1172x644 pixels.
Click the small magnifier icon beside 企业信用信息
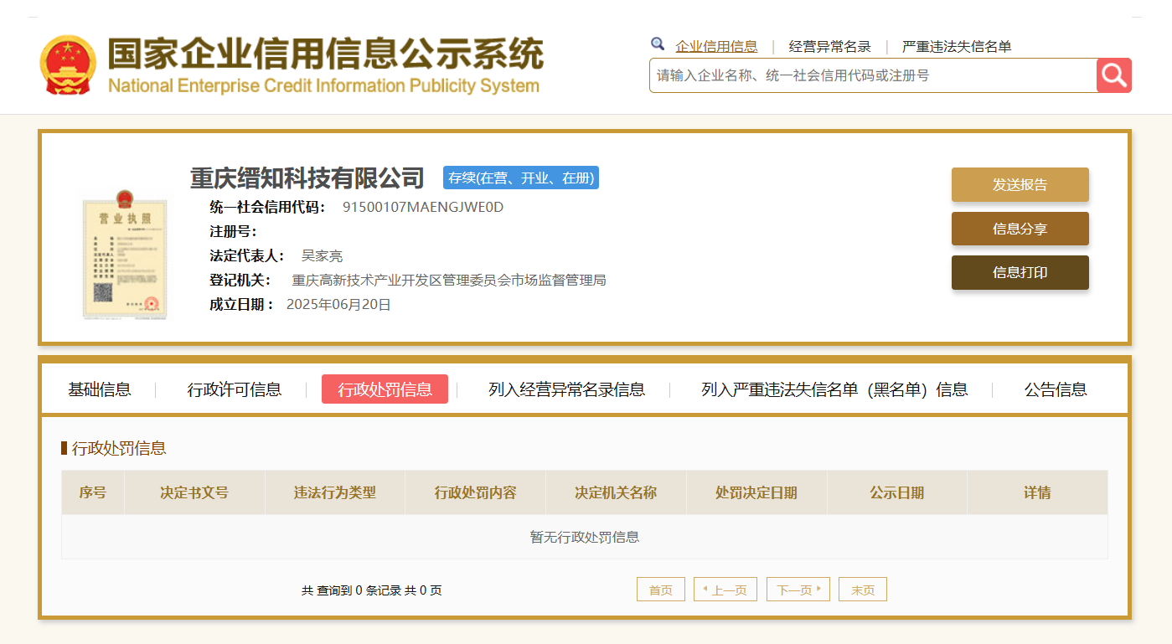pyautogui.click(x=658, y=44)
